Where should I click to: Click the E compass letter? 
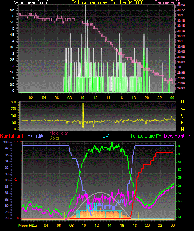pyautogui.click(x=182, y=123)
